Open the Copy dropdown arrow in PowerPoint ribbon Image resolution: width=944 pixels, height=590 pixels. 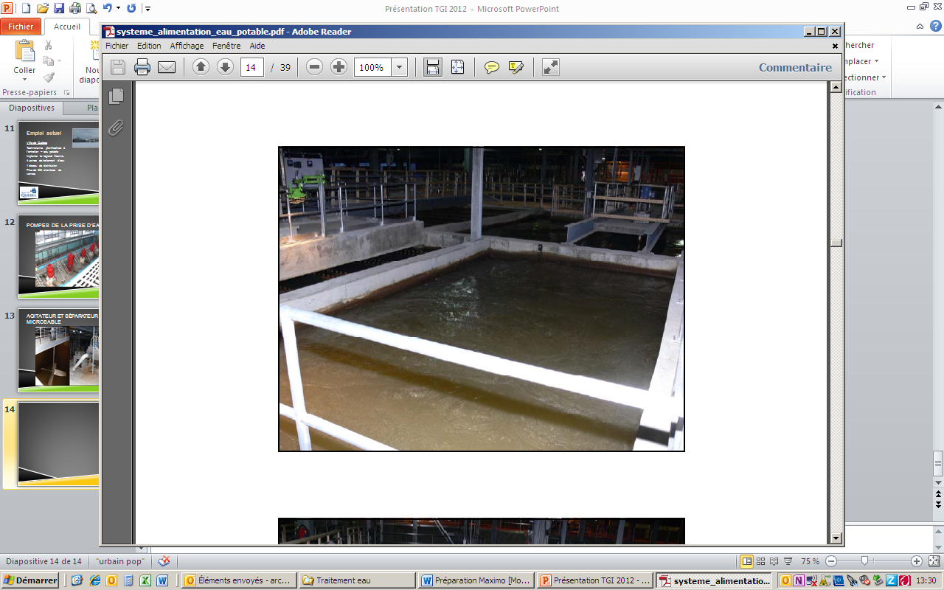point(60,61)
